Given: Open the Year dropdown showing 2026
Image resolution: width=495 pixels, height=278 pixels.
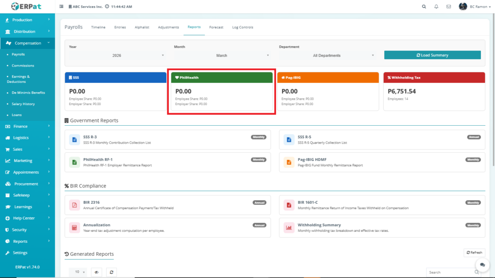Looking at the screenshot, I should tap(116, 55).
